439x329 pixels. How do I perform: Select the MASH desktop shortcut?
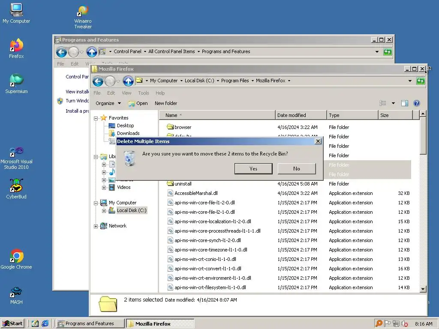[16, 295]
